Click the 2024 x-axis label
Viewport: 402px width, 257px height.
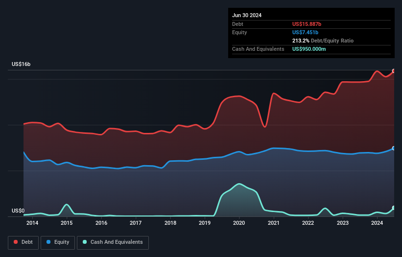(377, 223)
